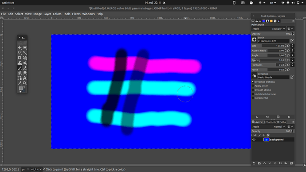Create a new layer group
The height and width of the screenshot is (172, 306).
tap(259, 163)
